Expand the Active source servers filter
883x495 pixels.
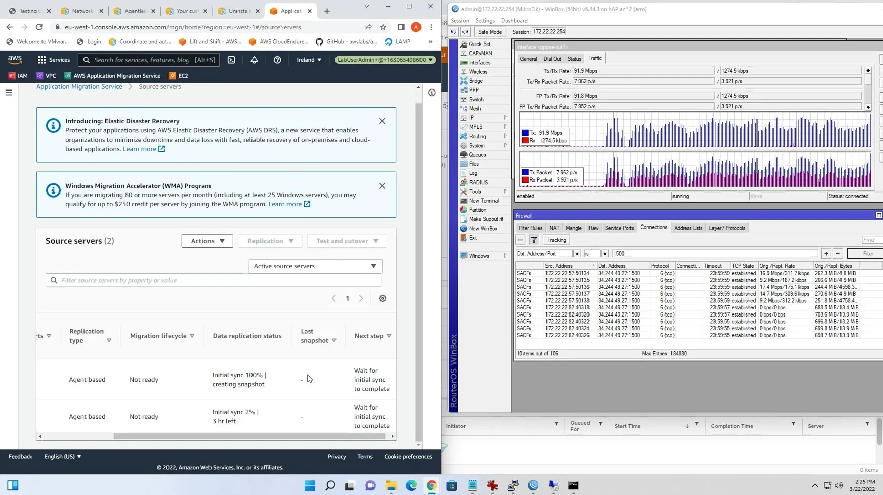315,266
